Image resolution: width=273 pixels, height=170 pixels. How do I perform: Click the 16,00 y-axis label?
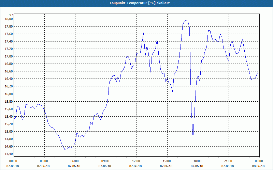[9, 94]
